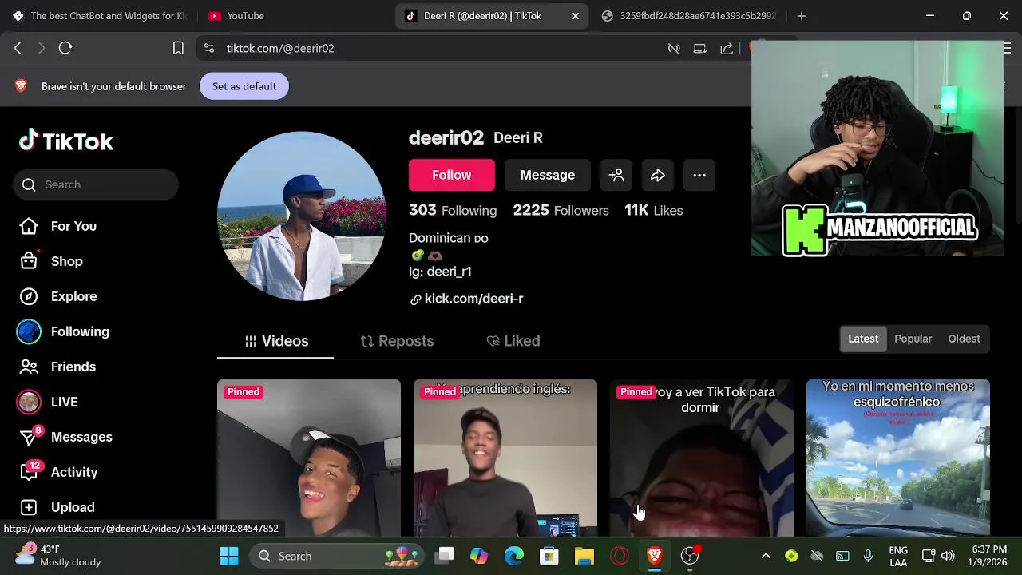Click the 11K Likes count
1022x575 pixels.
point(654,210)
